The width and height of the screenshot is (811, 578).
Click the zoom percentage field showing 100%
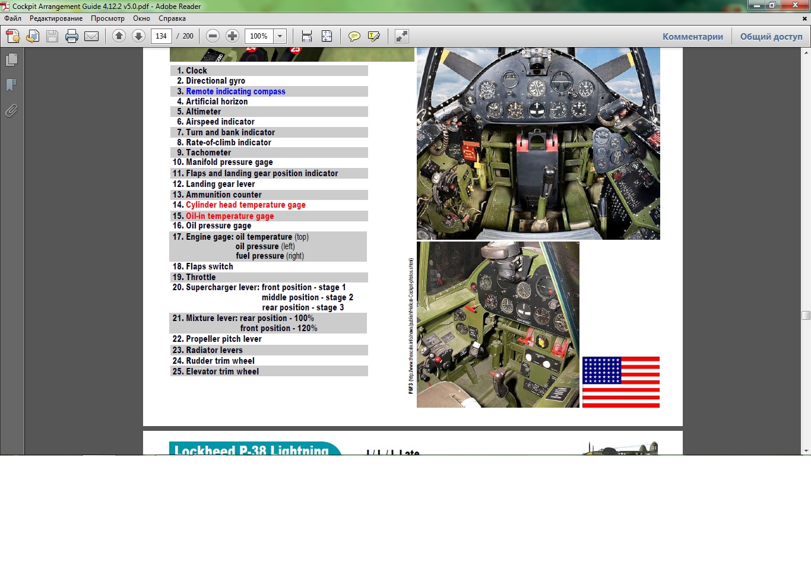pyautogui.click(x=259, y=36)
